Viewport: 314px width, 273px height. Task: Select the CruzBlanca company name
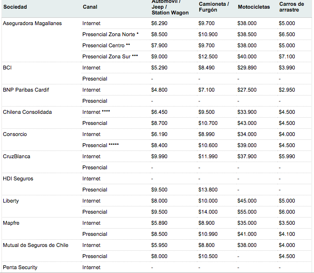16,156
